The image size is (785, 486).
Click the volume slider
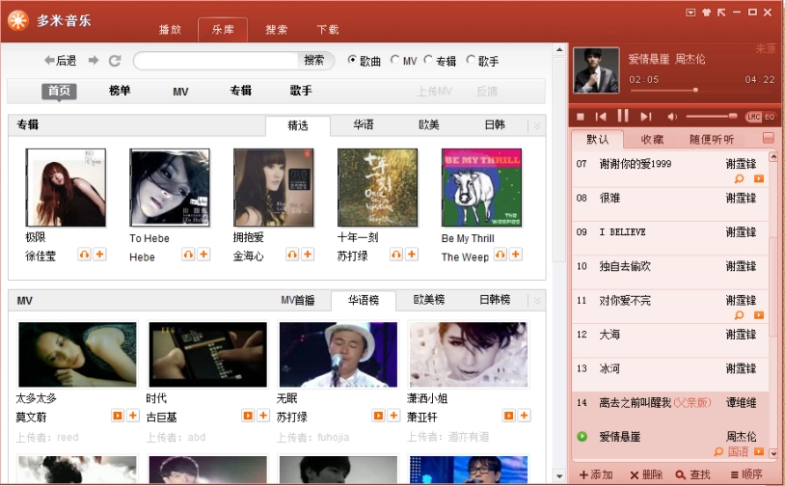(x=712, y=117)
